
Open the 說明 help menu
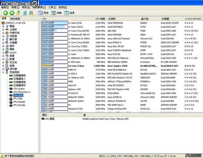coord(62,7)
